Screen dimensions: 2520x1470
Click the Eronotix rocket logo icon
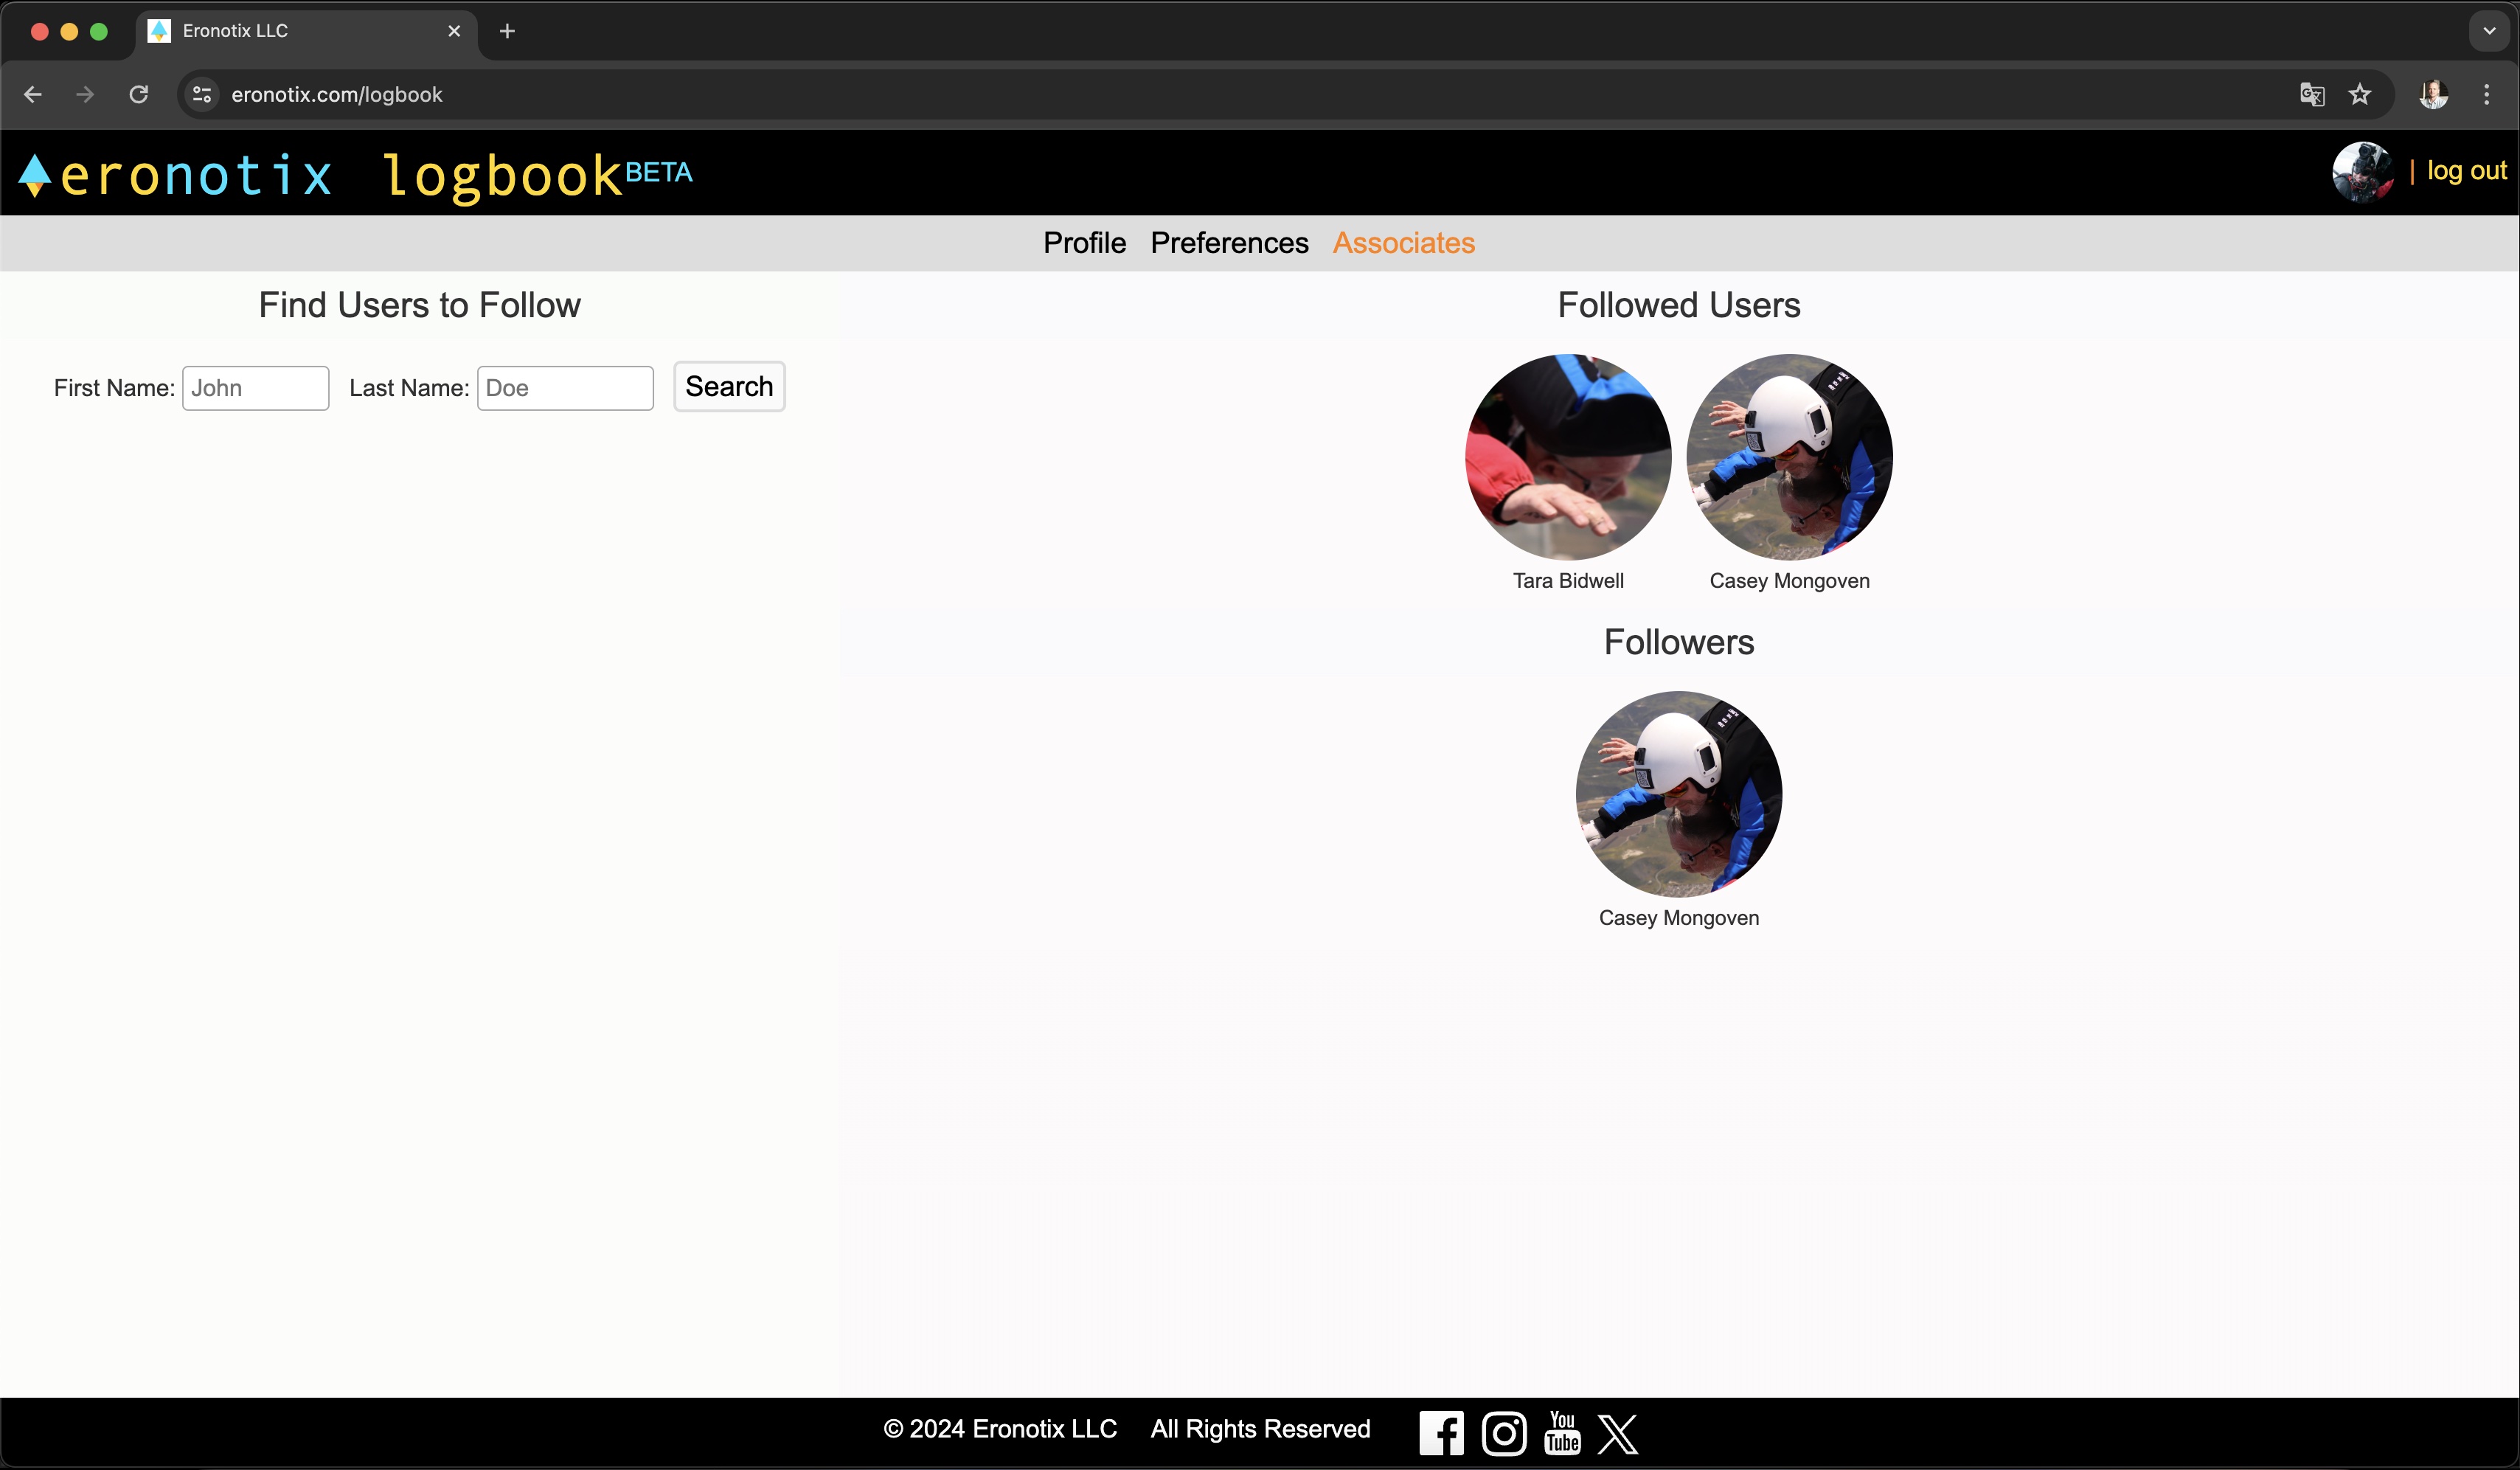coord(34,175)
